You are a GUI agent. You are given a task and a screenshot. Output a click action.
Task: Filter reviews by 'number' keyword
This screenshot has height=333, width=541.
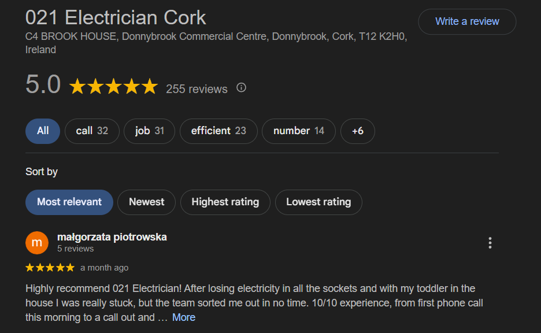299,131
